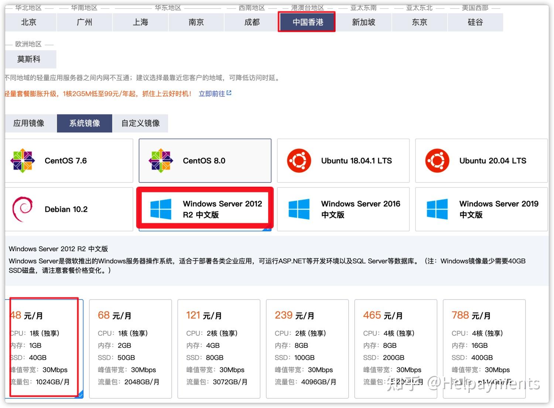Click the Debian 10.2 swirl icon
This screenshot has height=408, width=554.
(23, 209)
